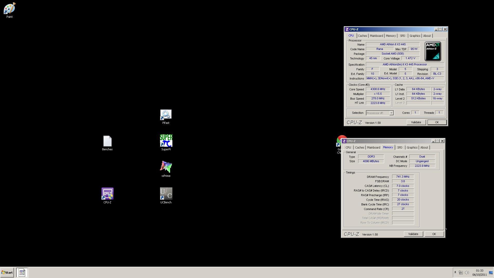Click Validate in the upper CPU-Z window
494x278 pixels.
[416, 122]
